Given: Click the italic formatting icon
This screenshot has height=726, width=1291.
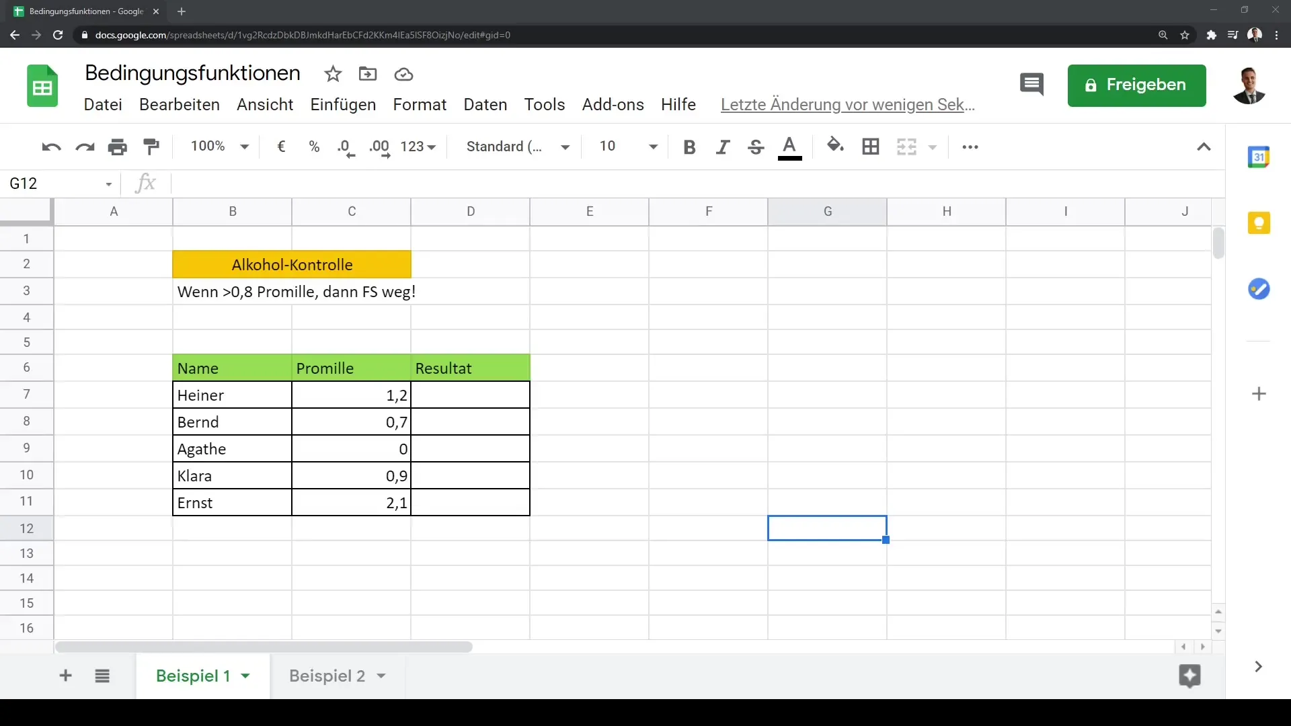Looking at the screenshot, I should (723, 147).
